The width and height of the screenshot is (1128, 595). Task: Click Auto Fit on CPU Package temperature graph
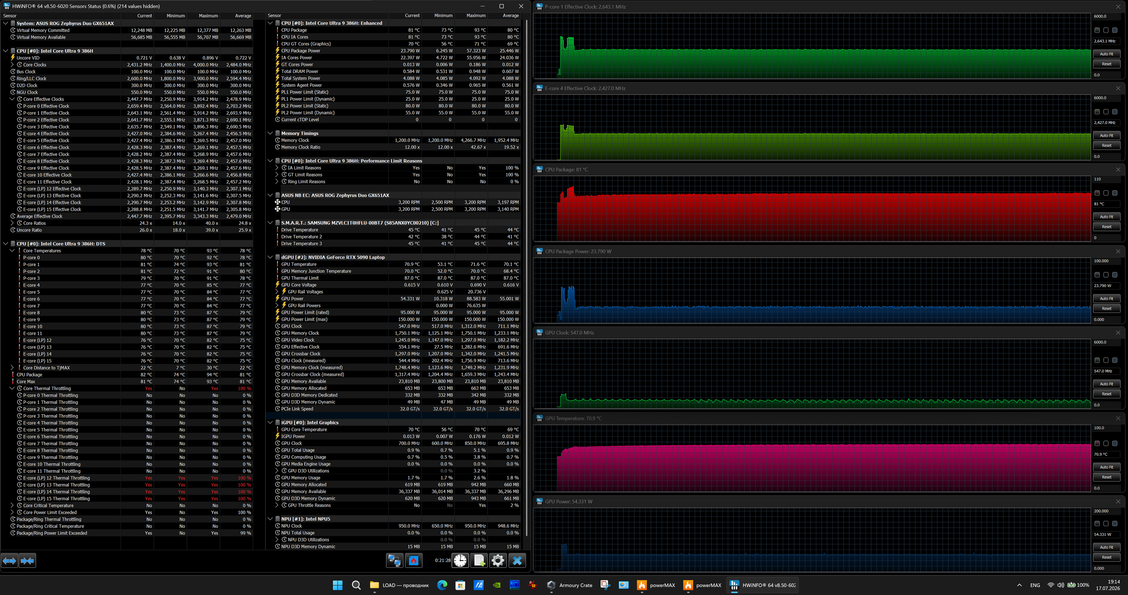[1107, 217]
